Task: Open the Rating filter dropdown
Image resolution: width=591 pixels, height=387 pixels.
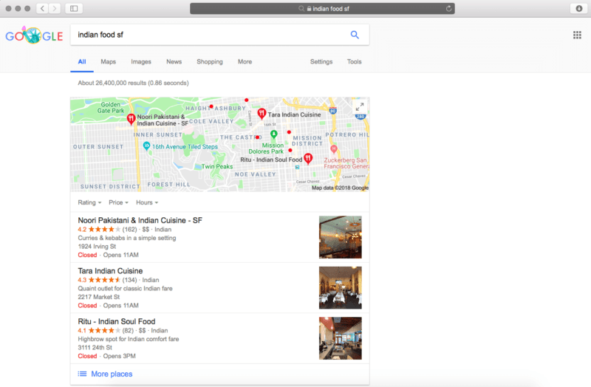Action: [x=89, y=202]
